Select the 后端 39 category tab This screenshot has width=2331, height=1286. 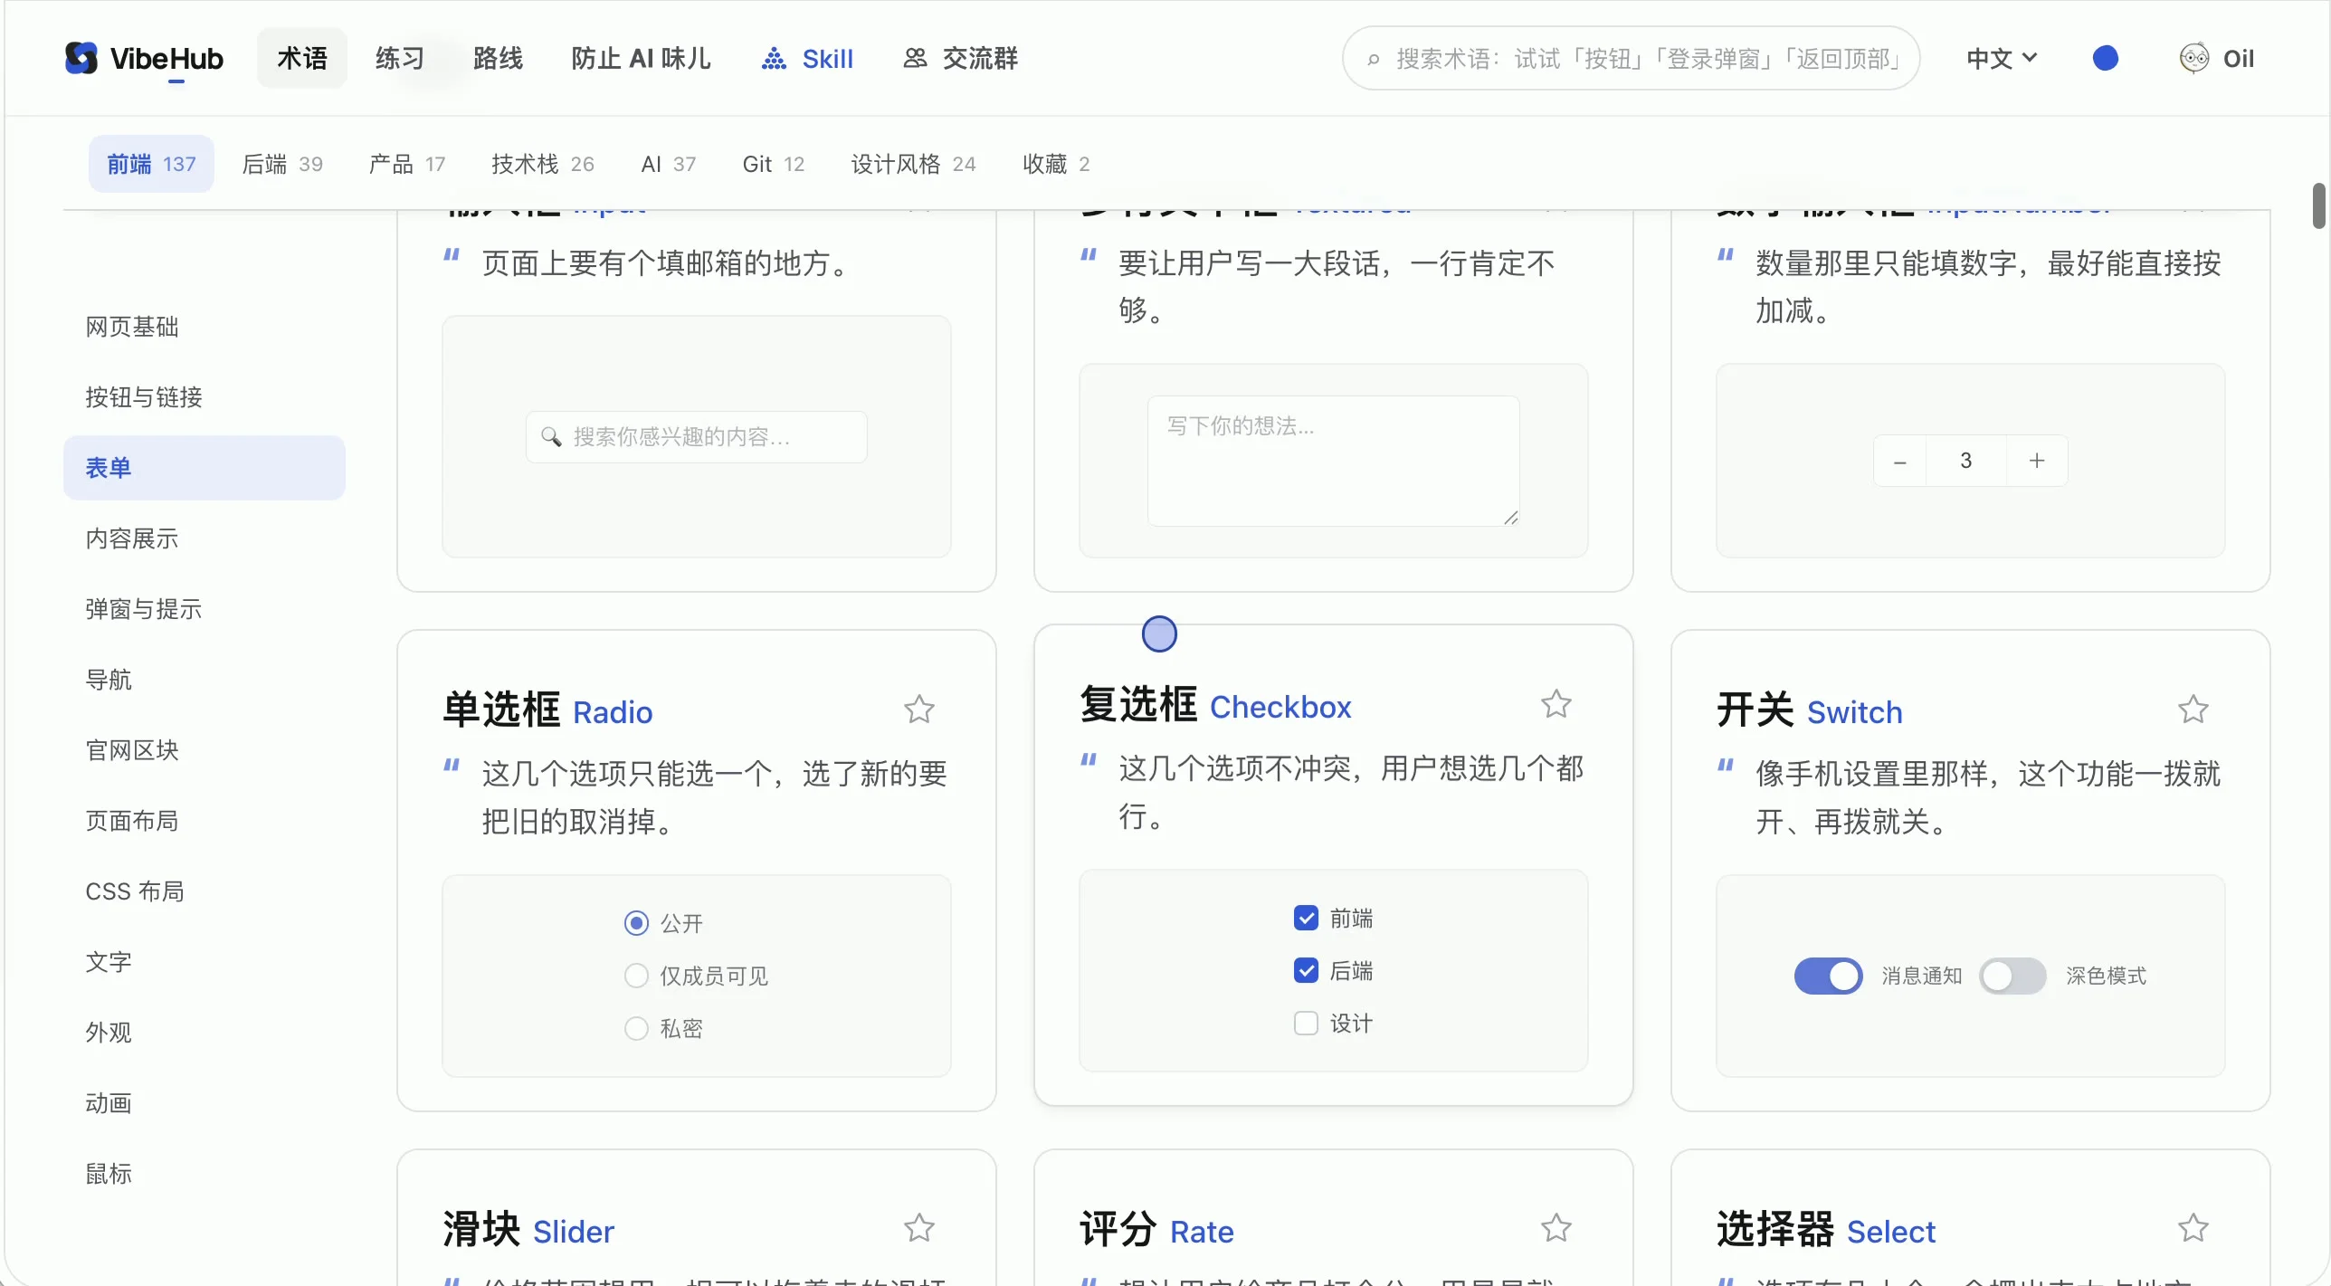[x=282, y=164]
